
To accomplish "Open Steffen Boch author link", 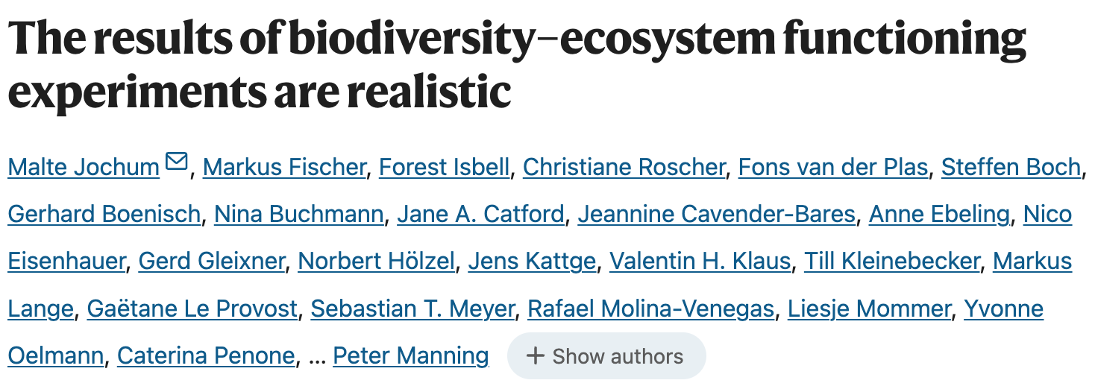I will [1011, 167].
